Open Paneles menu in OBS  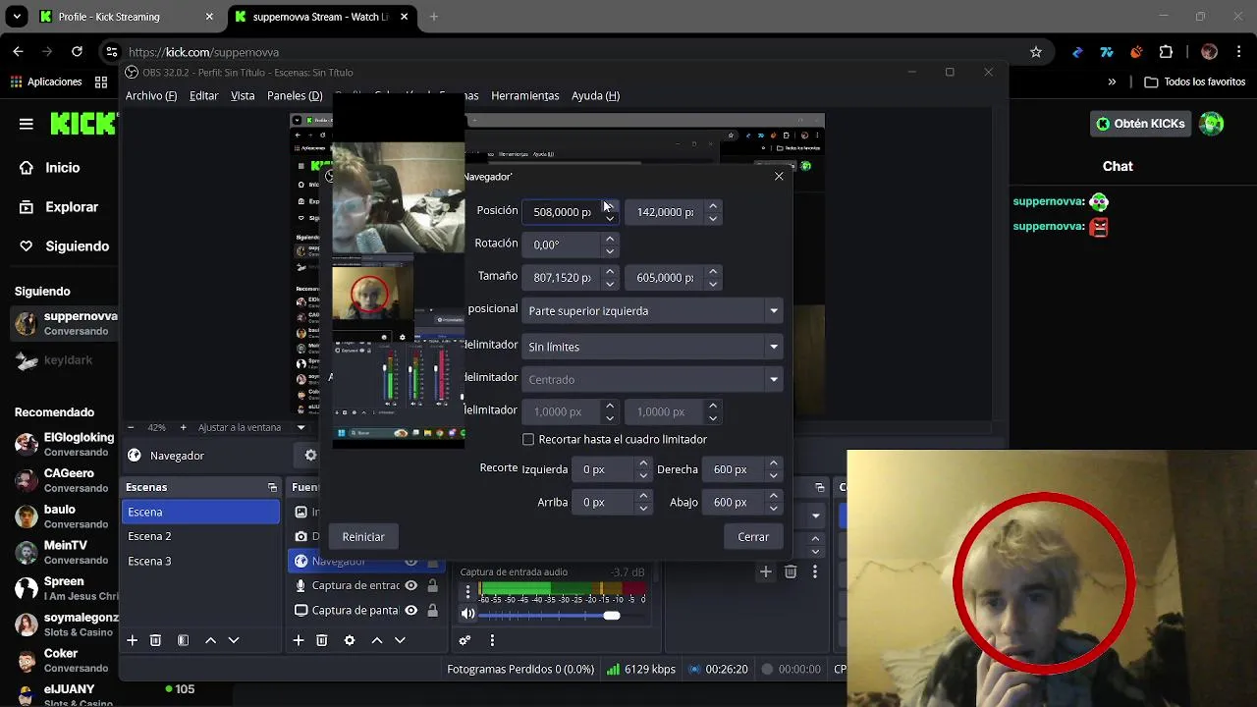[295, 95]
